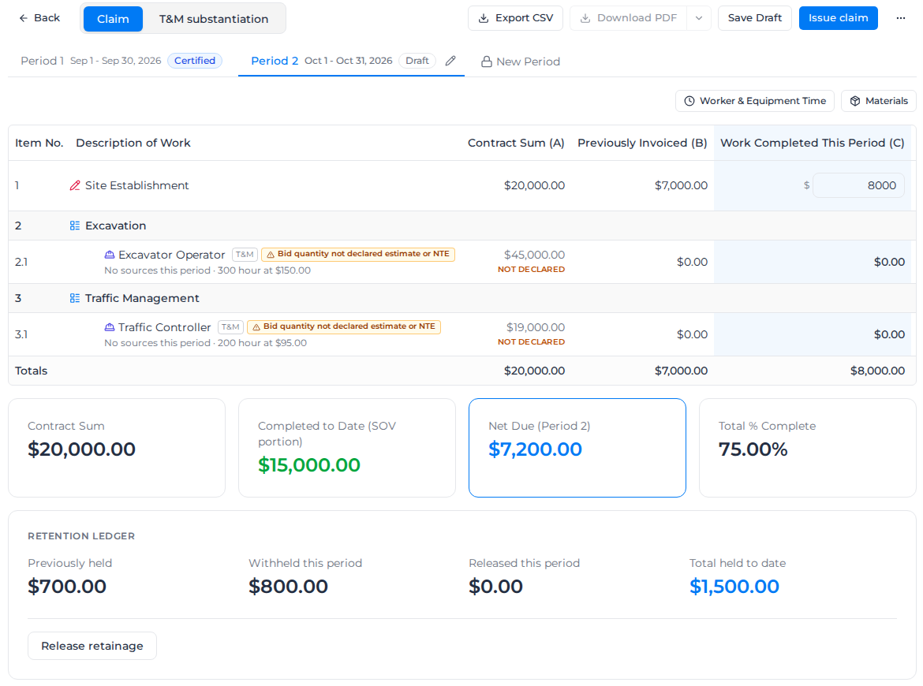Click the $0.00 Released this period value

click(495, 587)
